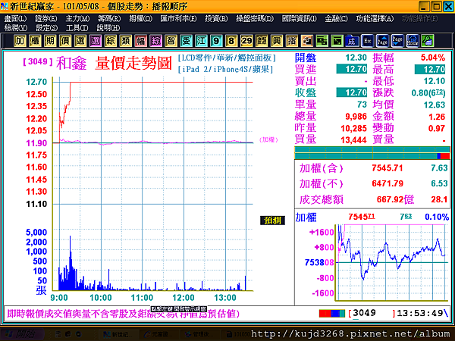The height and width of the screenshot is (341, 455).
Task: Open the 匯市利率(F) menu
Action: 178,19
